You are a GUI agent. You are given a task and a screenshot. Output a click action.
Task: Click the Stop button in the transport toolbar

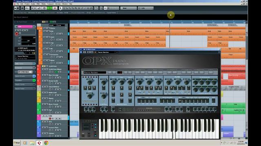tap(44, 8)
